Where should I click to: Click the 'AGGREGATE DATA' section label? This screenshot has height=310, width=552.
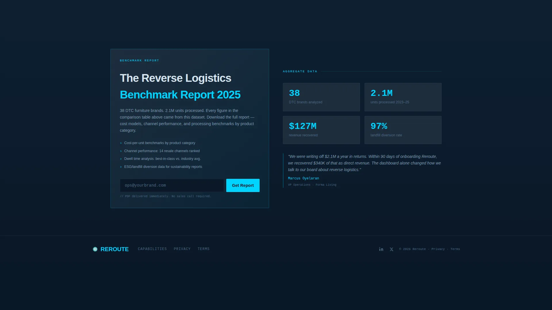300,71
